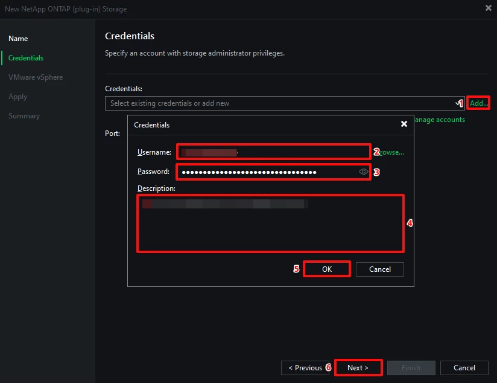The height and width of the screenshot is (383, 497).
Task: Select the Name step in sidebar
Action: click(x=18, y=39)
